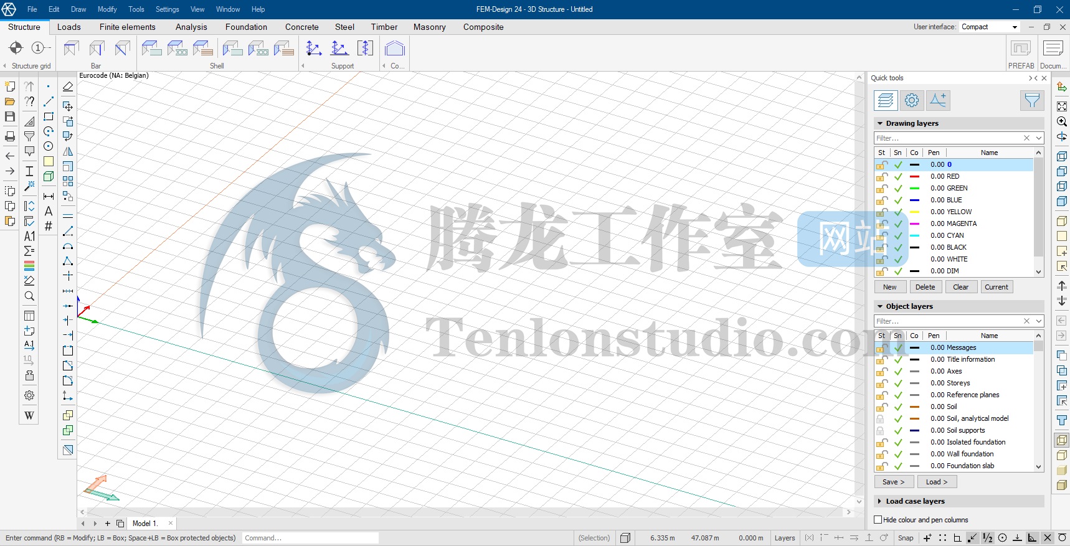Screen dimensions: 1070x546
Task: Open the Tools menu
Action: (x=136, y=9)
